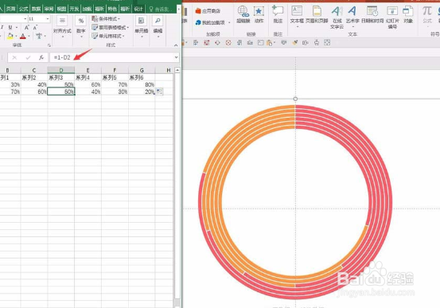Switch to Excel 数据 tab
Viewport: 440px width, 308px height.
(36, 9)
